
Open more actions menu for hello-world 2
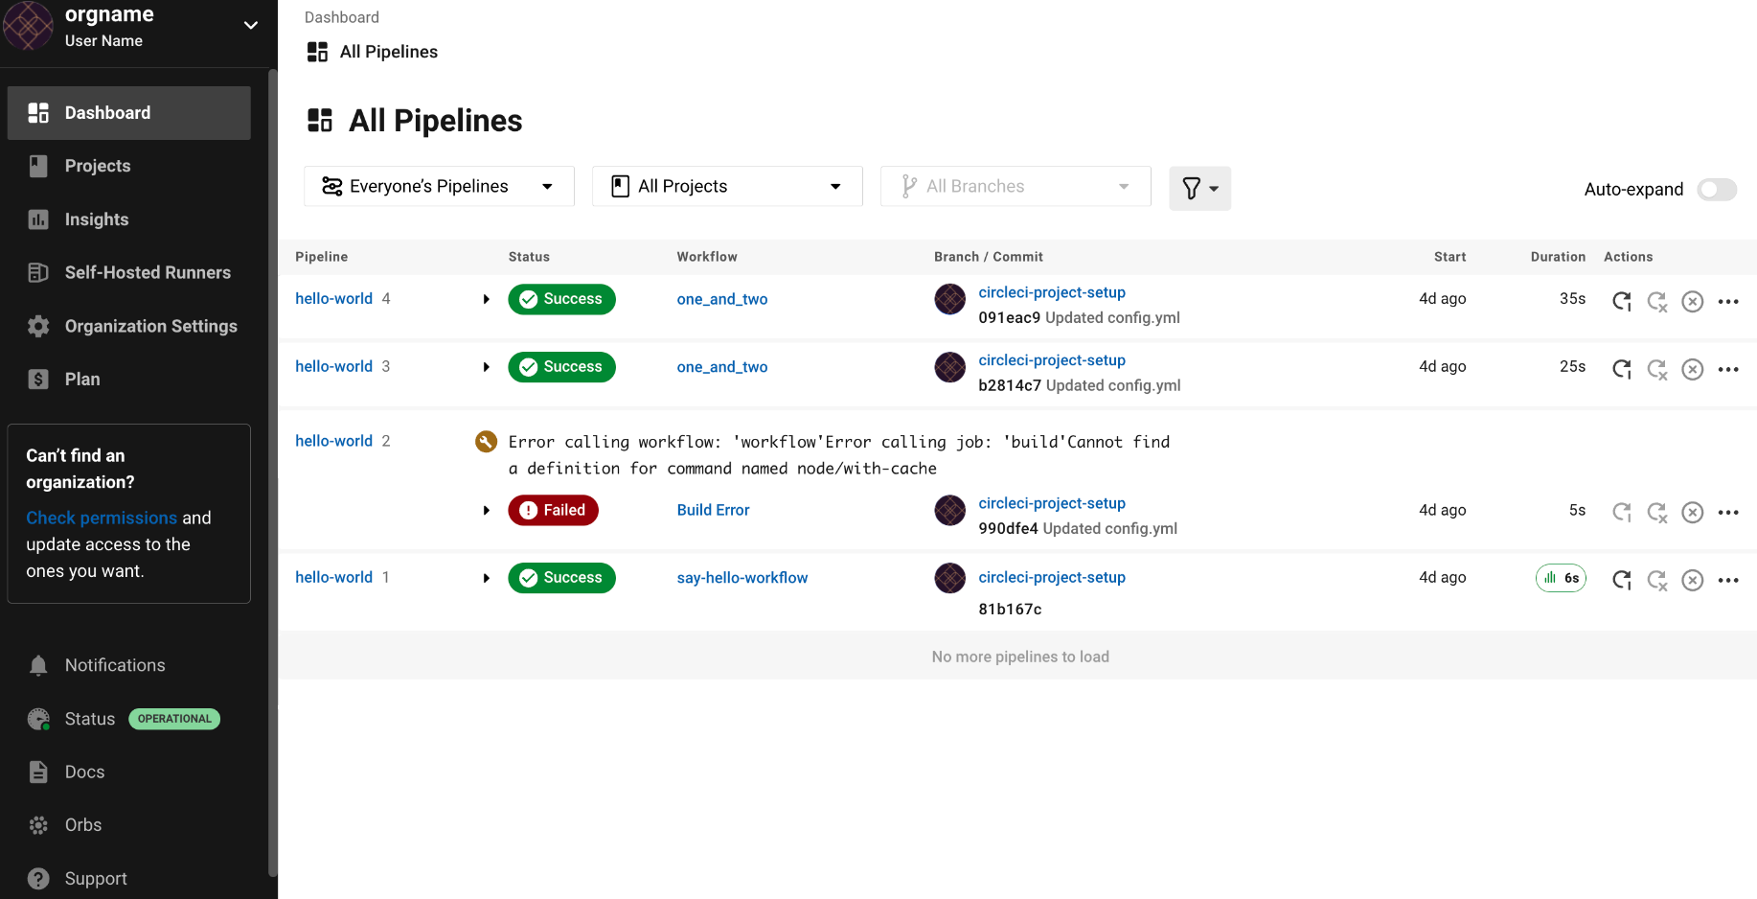click(x=1728, y=513)
